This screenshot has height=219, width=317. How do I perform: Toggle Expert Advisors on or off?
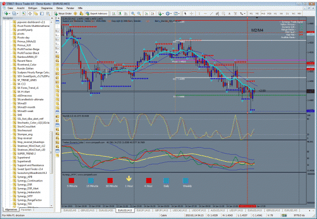[96, 14]
